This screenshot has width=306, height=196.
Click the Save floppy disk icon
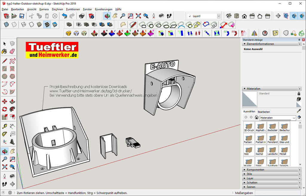point(22,16)
